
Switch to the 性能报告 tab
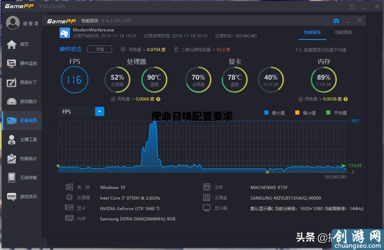pyautogui.click(x=312, y=32)
